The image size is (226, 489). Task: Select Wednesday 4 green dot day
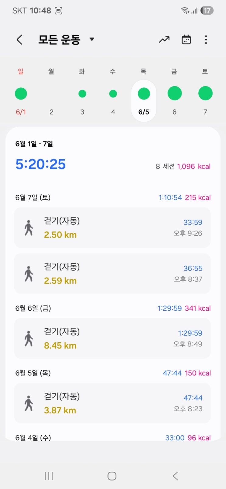coord(113,94)
